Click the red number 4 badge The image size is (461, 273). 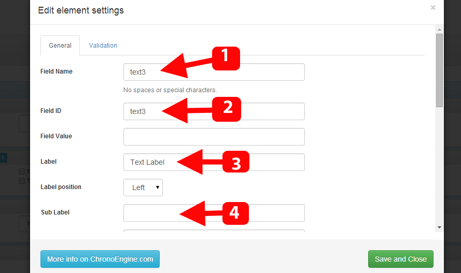tap(235, 213)
